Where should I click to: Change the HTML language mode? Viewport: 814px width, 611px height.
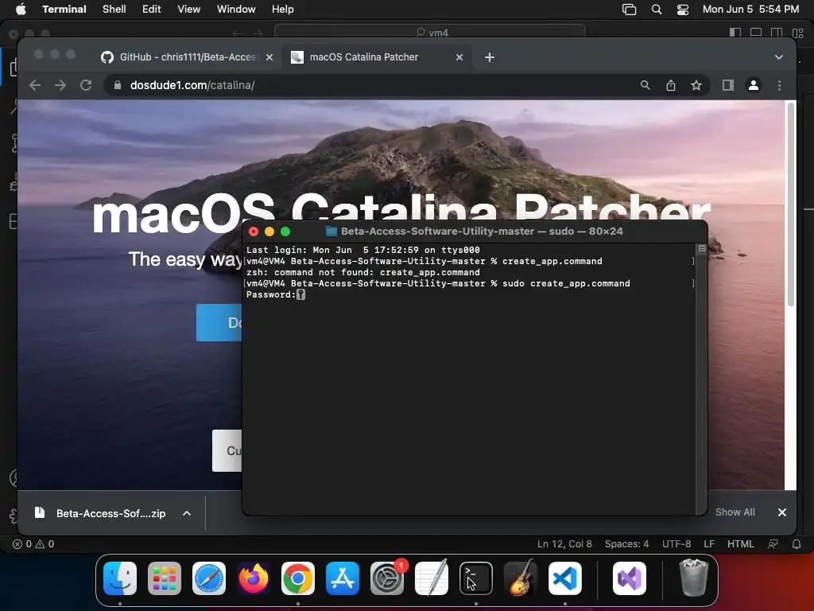740,544
